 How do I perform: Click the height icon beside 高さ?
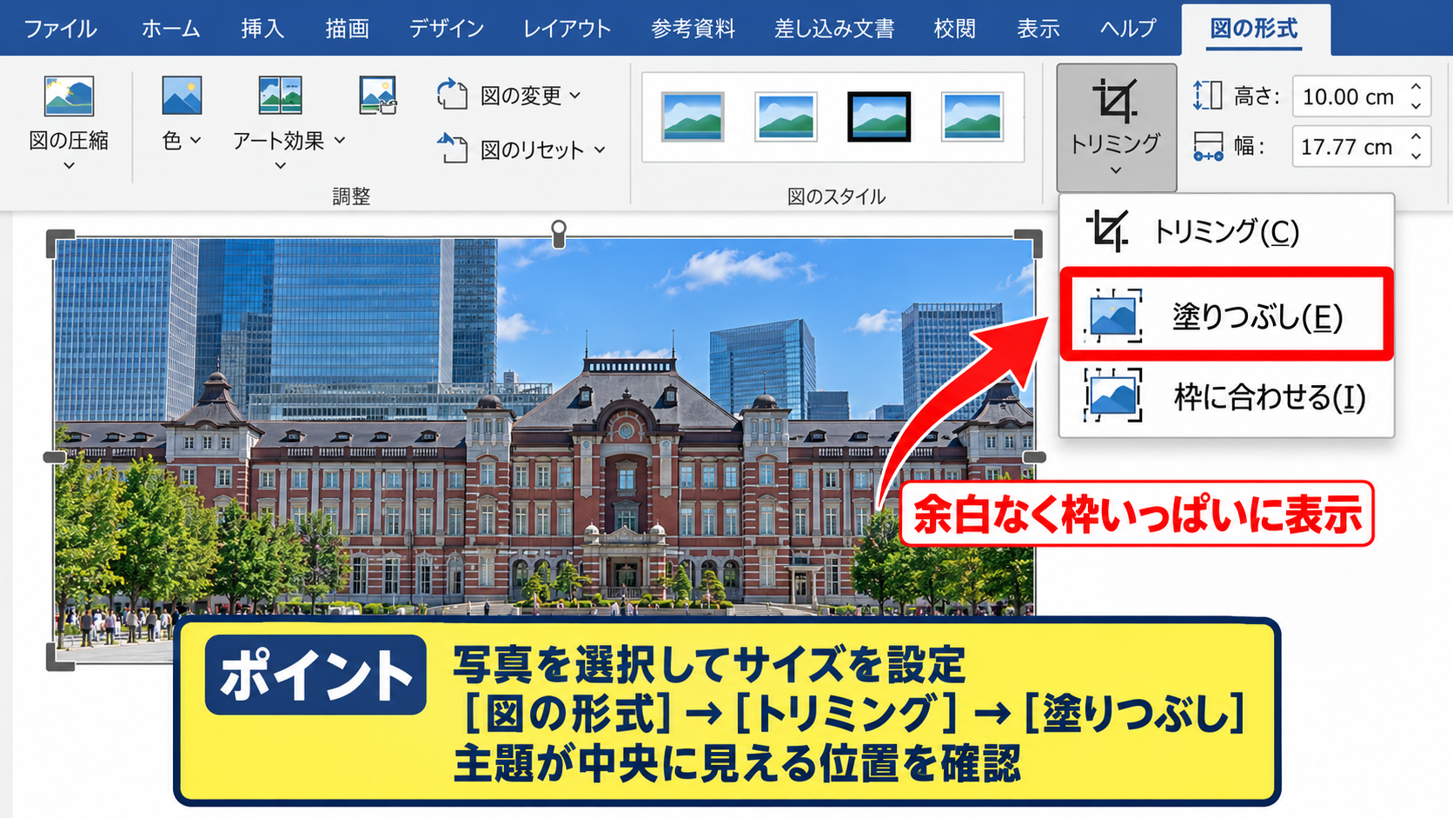tap(1207, 96)
